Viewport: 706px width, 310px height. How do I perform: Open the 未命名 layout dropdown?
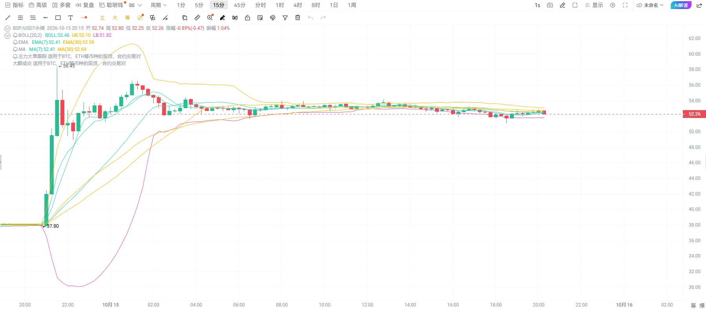(650, 5)
